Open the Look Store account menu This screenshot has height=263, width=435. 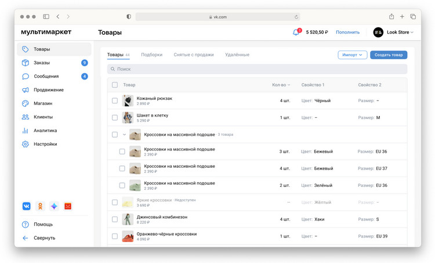tap(394, 33)
